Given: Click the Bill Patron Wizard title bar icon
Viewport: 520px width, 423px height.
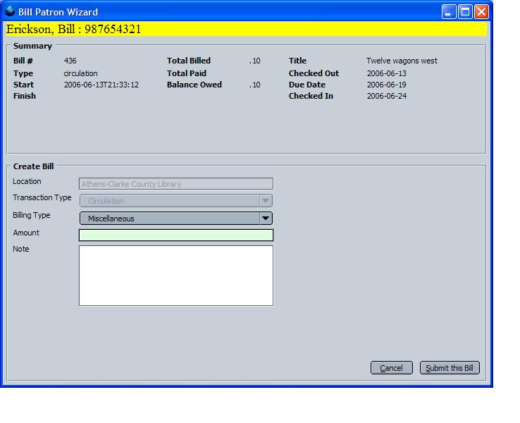Looking at the screenshot, I should (10, 11).
